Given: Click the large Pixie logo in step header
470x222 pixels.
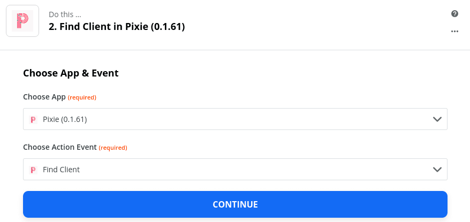Looking at the screenshot, I should coord(22,21).
